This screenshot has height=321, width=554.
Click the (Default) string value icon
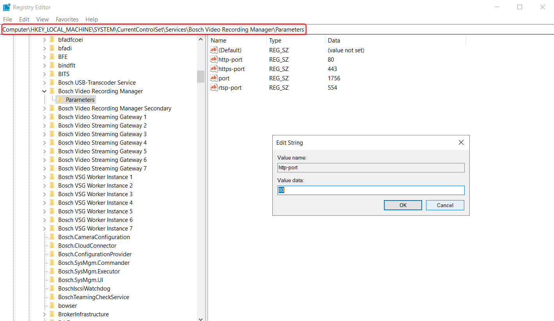coord(213,50)
